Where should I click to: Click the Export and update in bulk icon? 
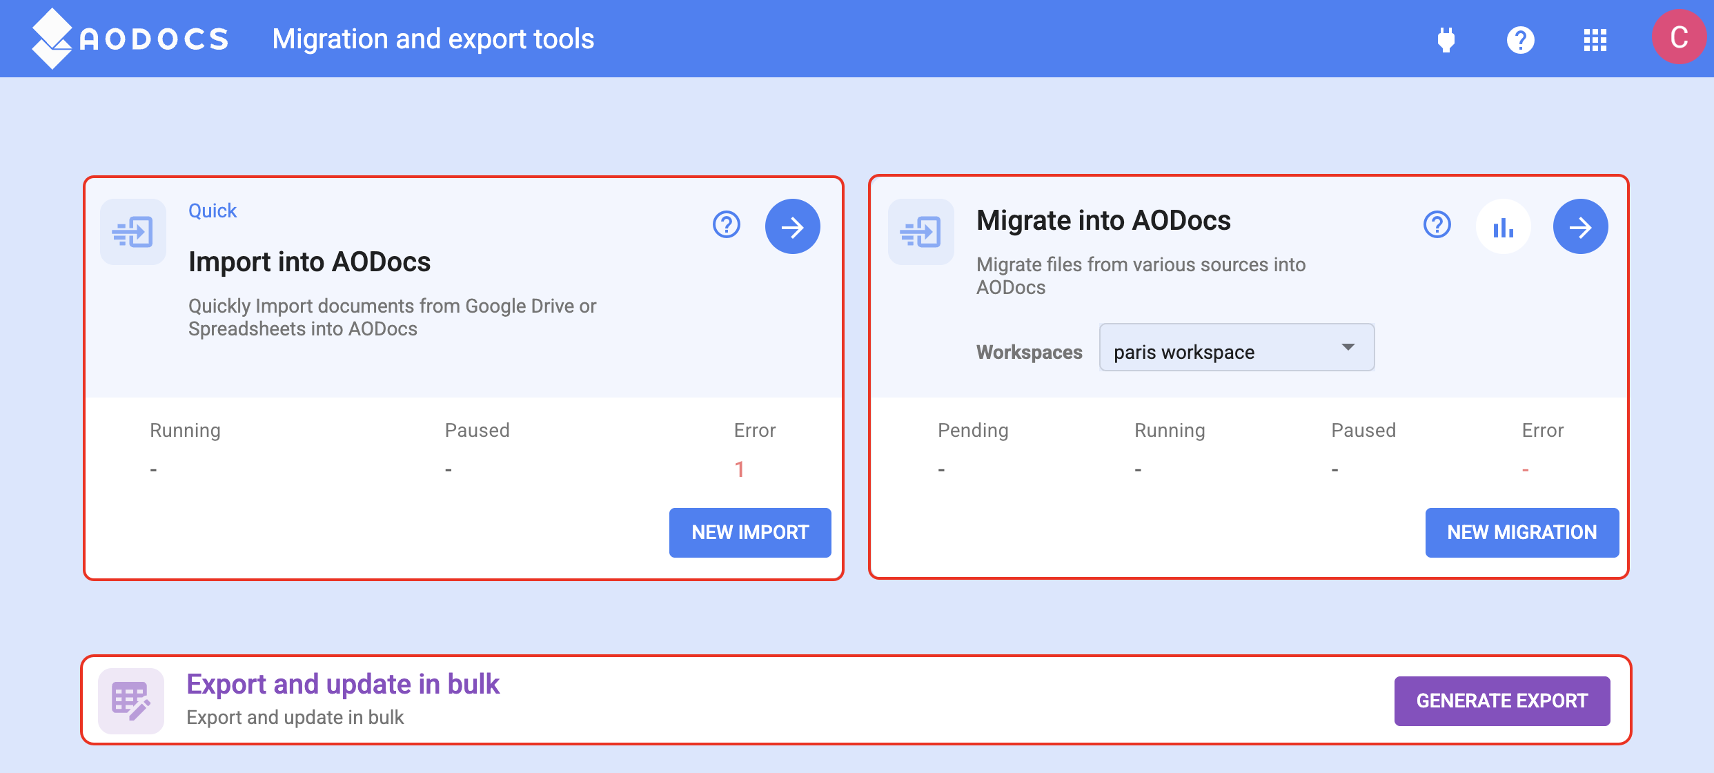[x=131, y=701]
